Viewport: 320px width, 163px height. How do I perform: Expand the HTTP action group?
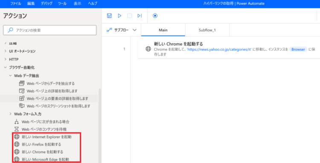pyautogui.click(x=5, y=59)
